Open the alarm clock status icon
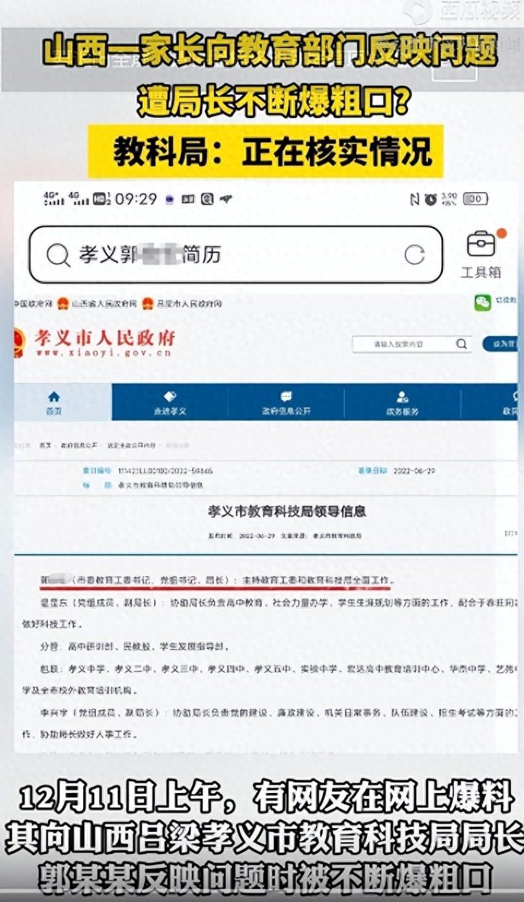 429,199
